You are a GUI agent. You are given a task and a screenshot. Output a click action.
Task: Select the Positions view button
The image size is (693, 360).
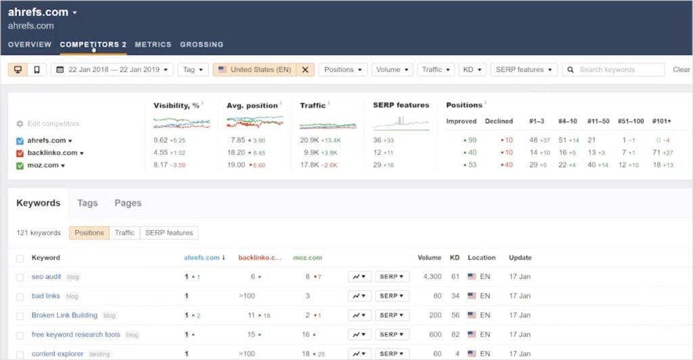click(x=89, y=233)
